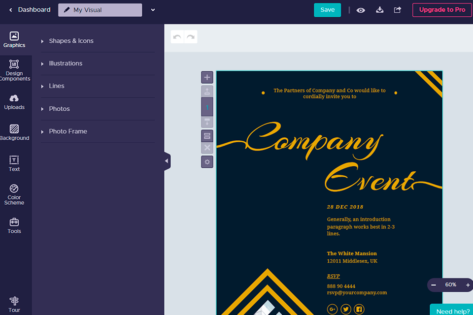
Task: Select the Facebook icon on canvas
Action: pos(359,309)
